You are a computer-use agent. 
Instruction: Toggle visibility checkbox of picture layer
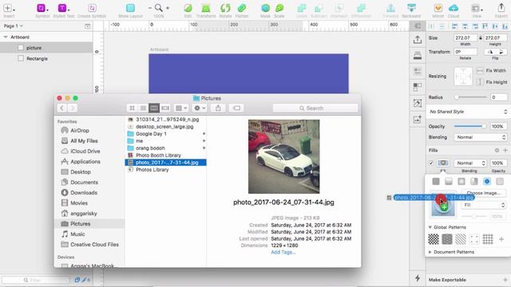[x=21, y=48]
